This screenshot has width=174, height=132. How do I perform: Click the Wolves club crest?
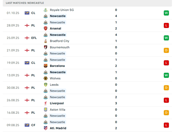[46, 78]
